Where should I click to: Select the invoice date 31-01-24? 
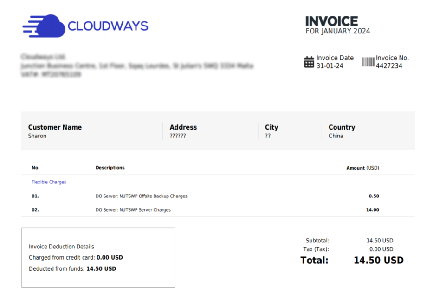[330, 66]
